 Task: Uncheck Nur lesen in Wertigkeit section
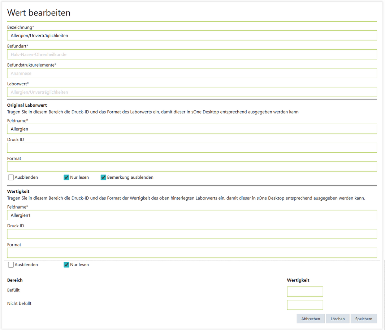point(66,265)
